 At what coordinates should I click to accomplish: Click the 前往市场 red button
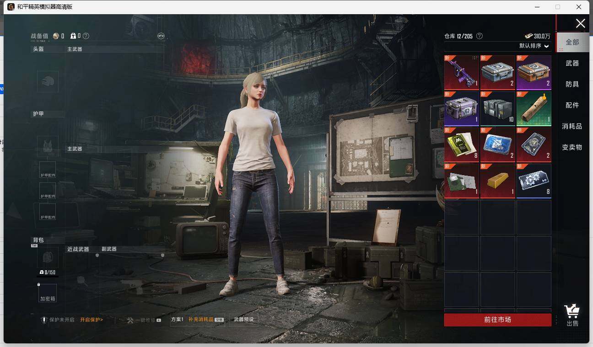[x=498, y=320]
